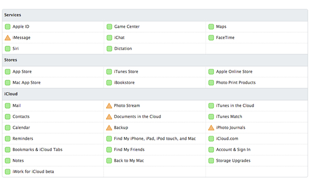Click the green indicator beside iBookstore
Screen dimensions: 311x187
(109, 83)
